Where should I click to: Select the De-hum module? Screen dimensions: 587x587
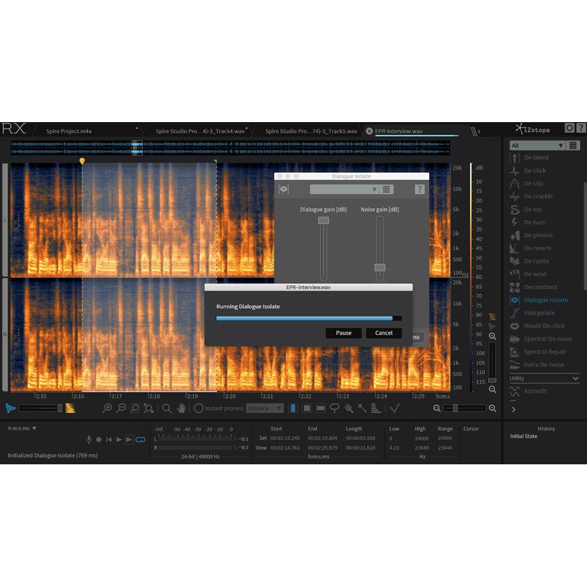tap(537, 222)
